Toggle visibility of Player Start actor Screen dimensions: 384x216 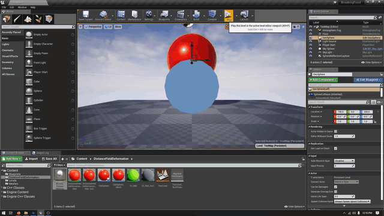click(311, 45)
